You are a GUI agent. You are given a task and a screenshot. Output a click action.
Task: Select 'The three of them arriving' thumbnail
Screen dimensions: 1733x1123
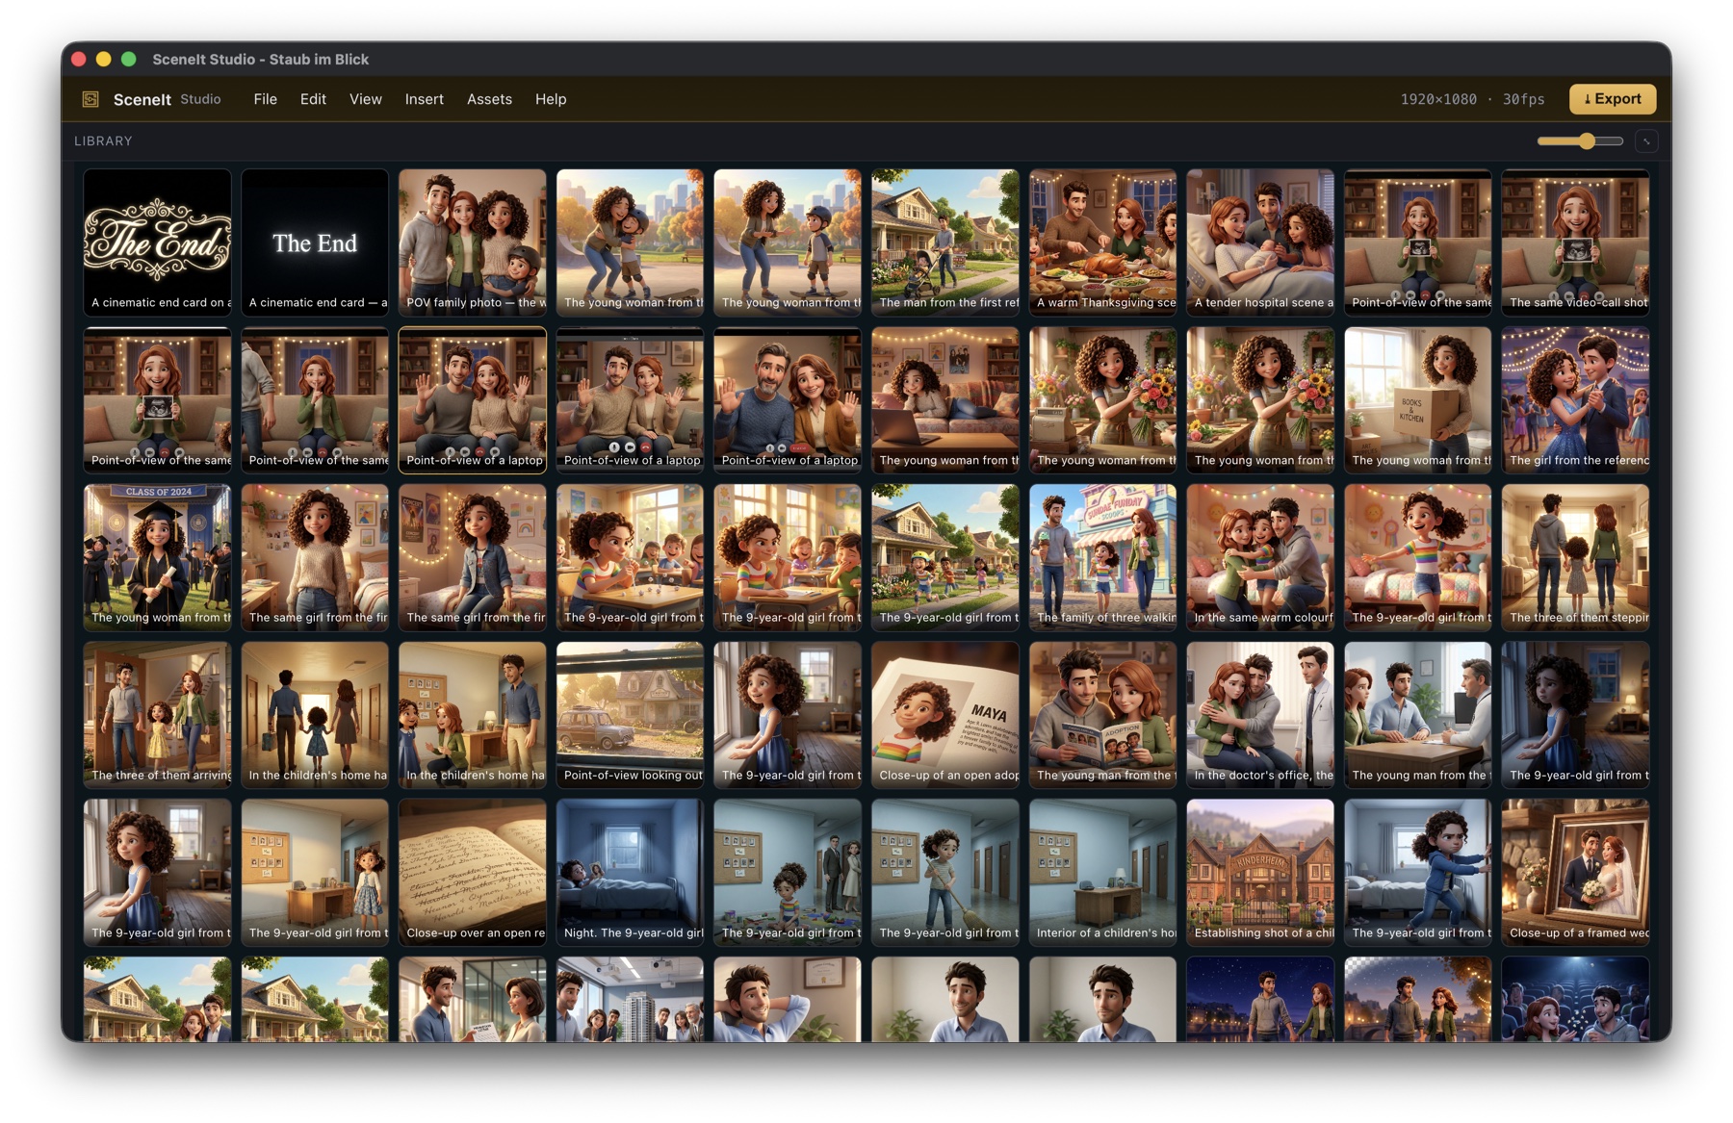click(x=157, y=715)
